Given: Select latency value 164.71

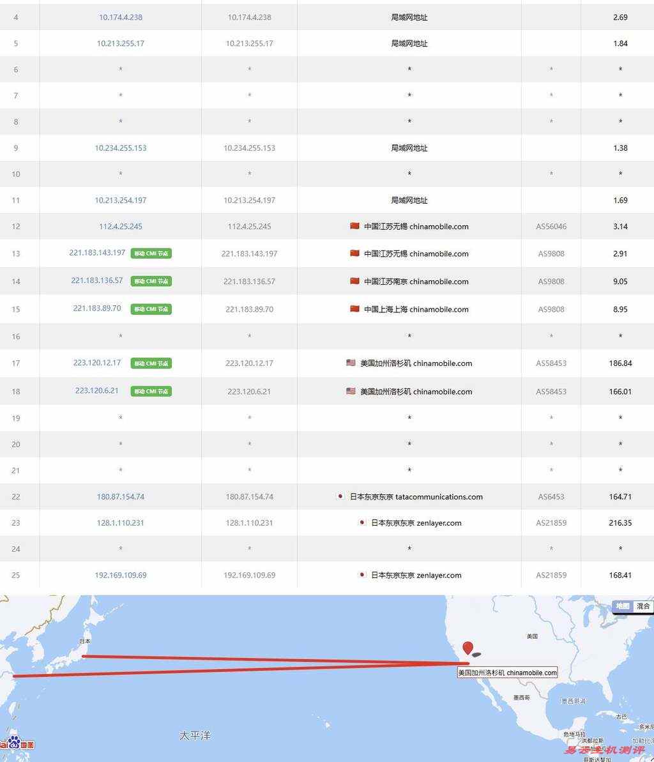Looking at the screenshot, I should coord(621,497).
